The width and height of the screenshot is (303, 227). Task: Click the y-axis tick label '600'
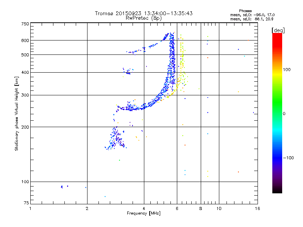point(25,40)
